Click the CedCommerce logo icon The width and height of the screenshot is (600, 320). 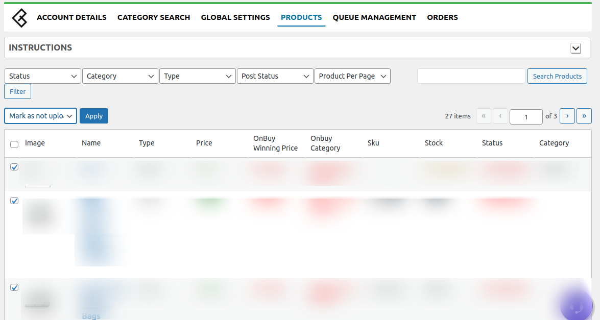point(19,17)
